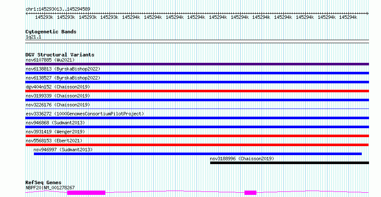Click the nsv6138527 (ByrskaBishop2022) label
Image resolution: width=381 pixels, height=197 pixels.
point(63,78)
